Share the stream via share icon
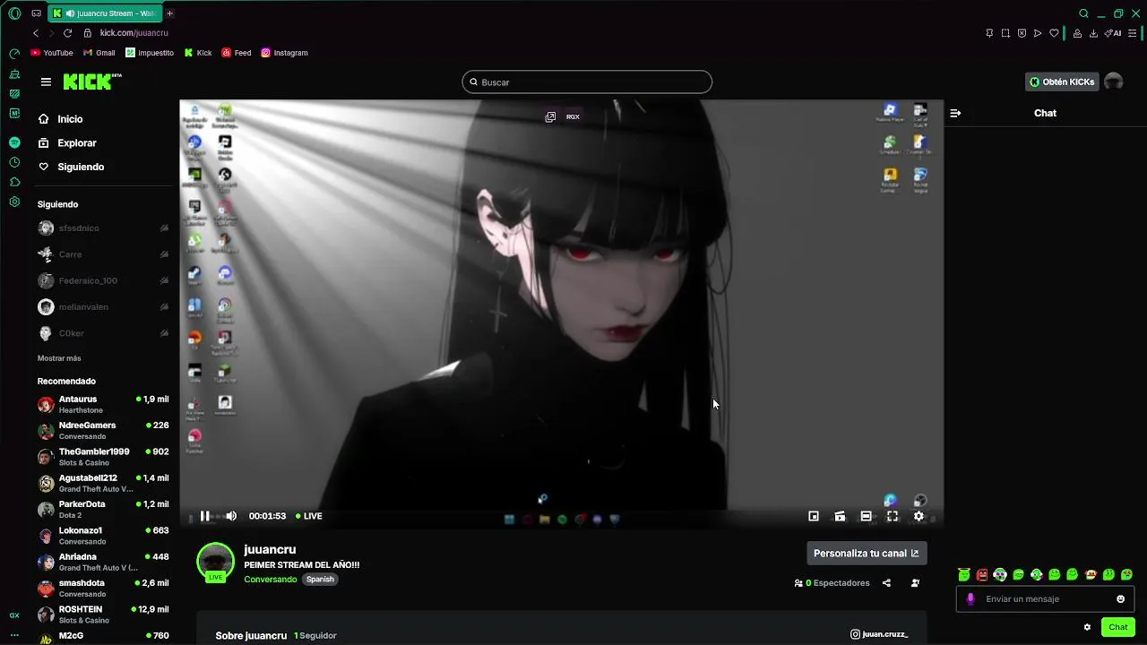 [x=886, y=583]
